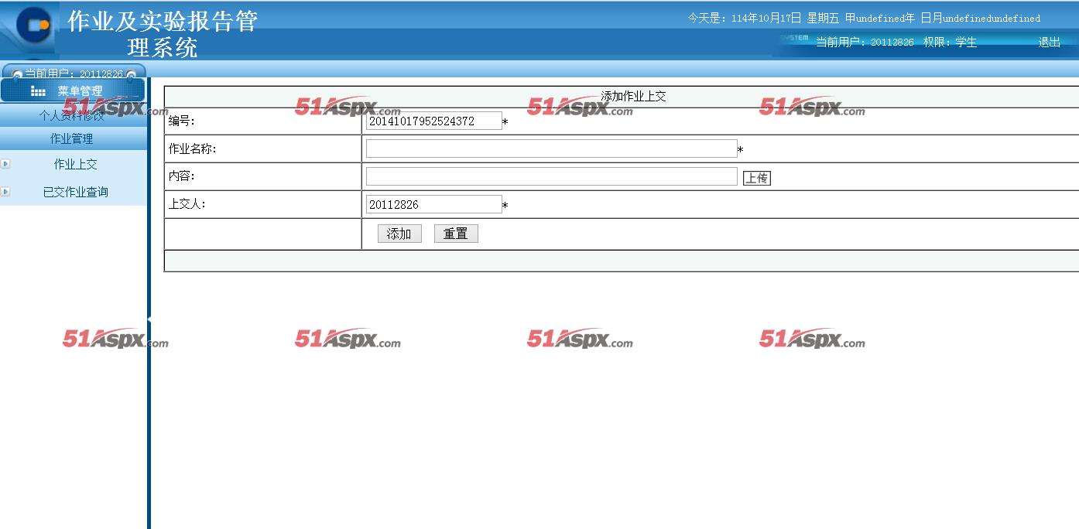Click the arrow icon beside 作业上交

pos(5,164)
